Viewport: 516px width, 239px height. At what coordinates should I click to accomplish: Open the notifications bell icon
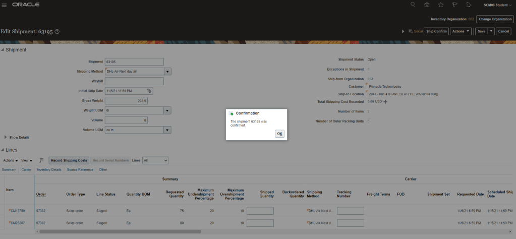pyautogui.click(x=469, y=5)
